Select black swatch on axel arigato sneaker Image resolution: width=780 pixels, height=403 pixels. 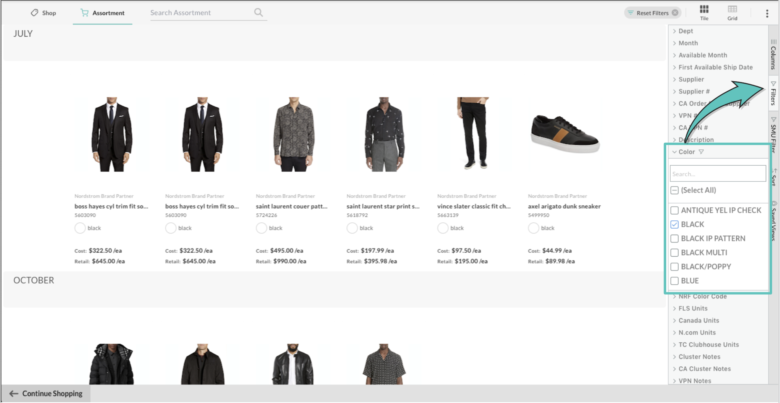(533, 228)
